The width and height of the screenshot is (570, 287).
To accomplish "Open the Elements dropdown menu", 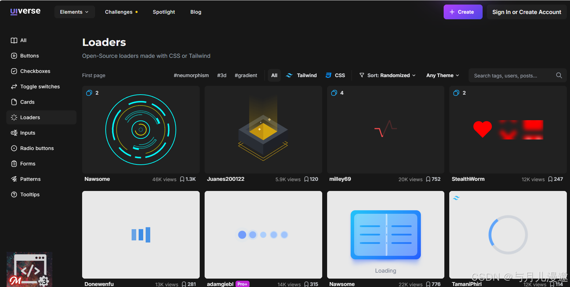I will click(x=74, y=12).
